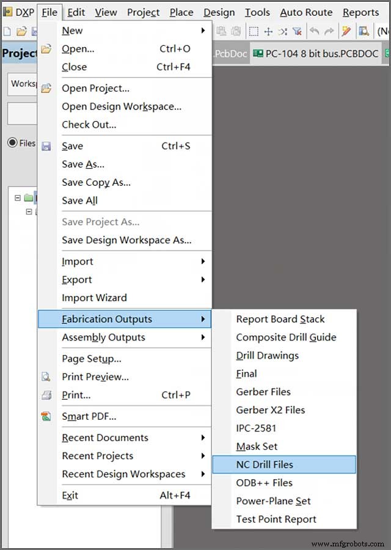391x550 pixels.
Task: Click the Move Selection crosshair tool
Action: 268,31
